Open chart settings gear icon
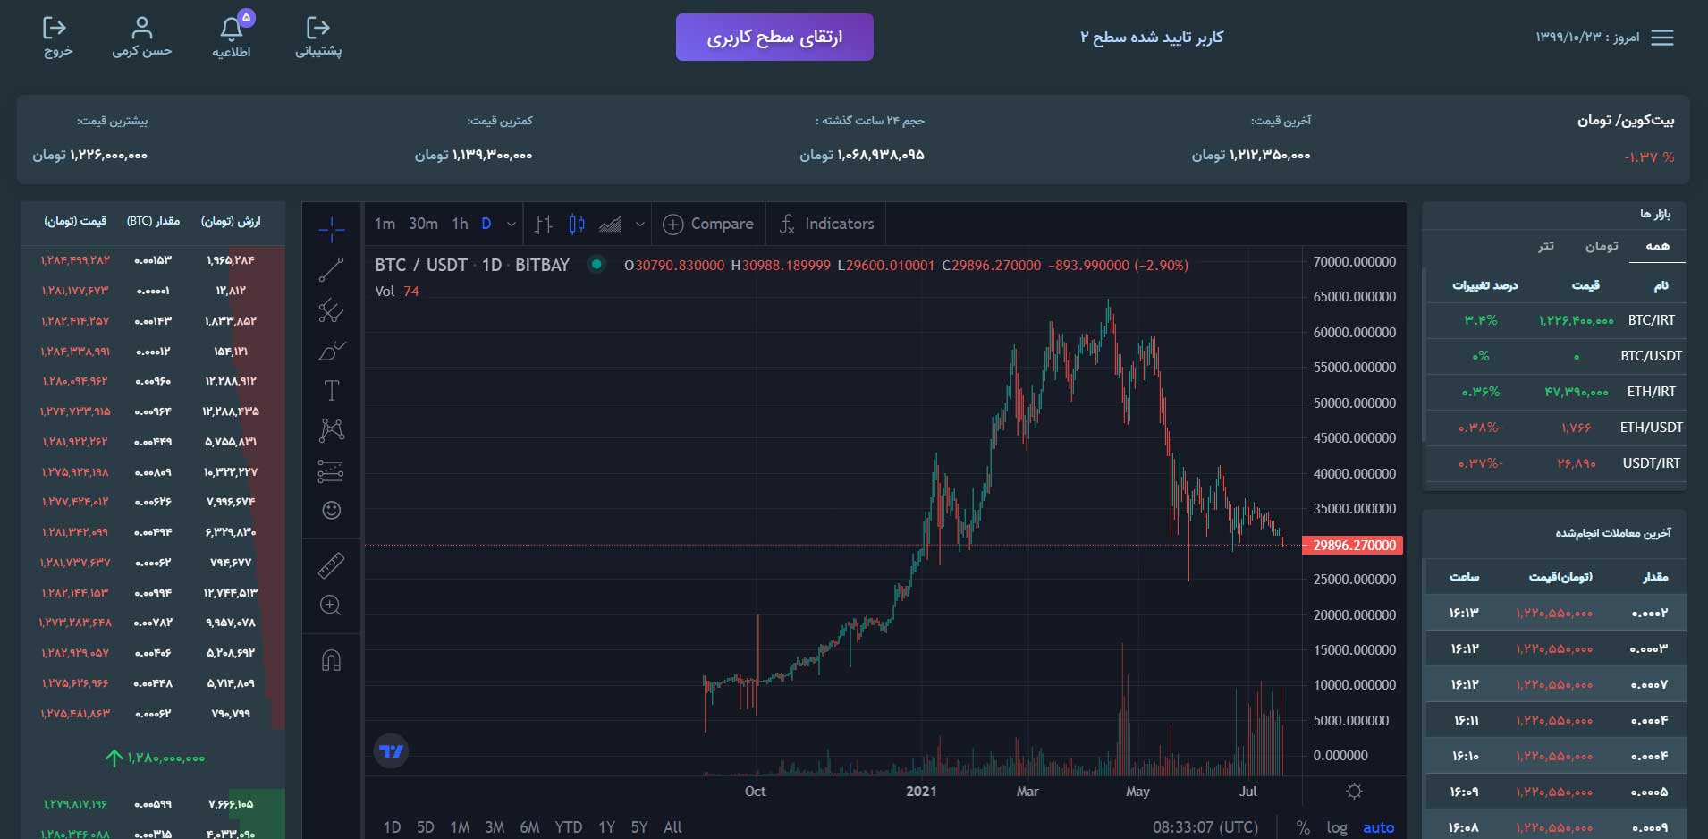Screen dimensions: 1708x839 pos(1354,792)
